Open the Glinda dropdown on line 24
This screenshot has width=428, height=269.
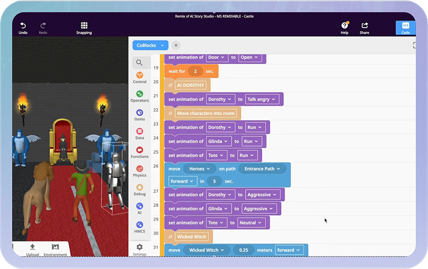point(218,141)
